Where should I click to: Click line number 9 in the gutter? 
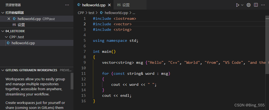(x=85, y=62)
